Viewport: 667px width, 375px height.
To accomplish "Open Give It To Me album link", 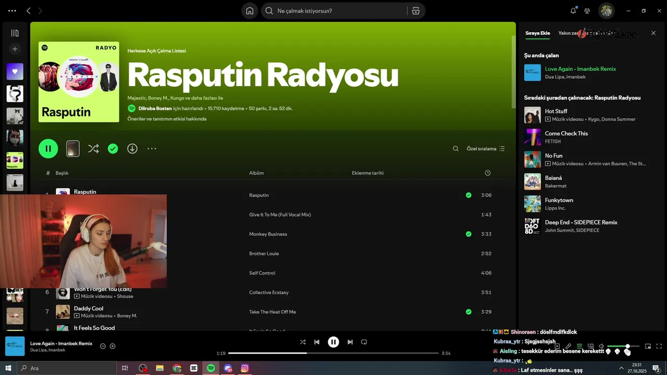I will click(280, 215).
